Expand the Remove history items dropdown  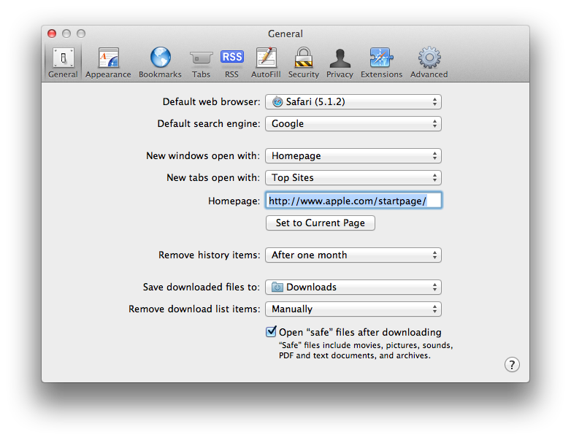point(353,255)
